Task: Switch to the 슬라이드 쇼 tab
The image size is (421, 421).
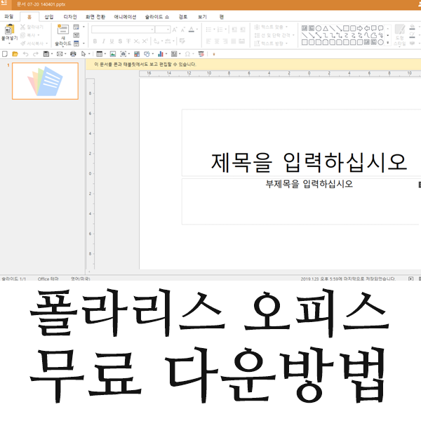Action: 157,17
